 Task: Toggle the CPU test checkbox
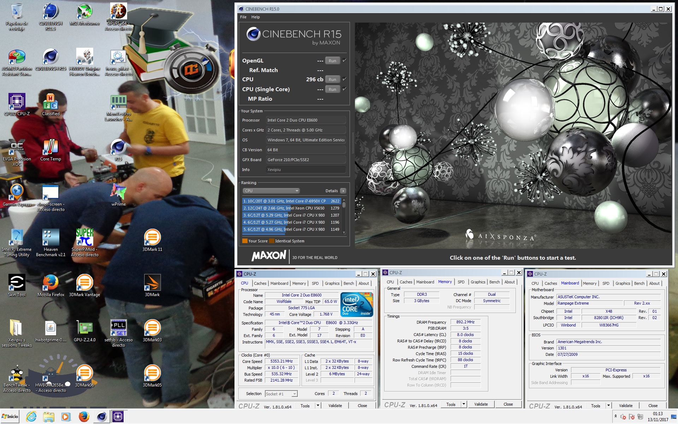345,79
